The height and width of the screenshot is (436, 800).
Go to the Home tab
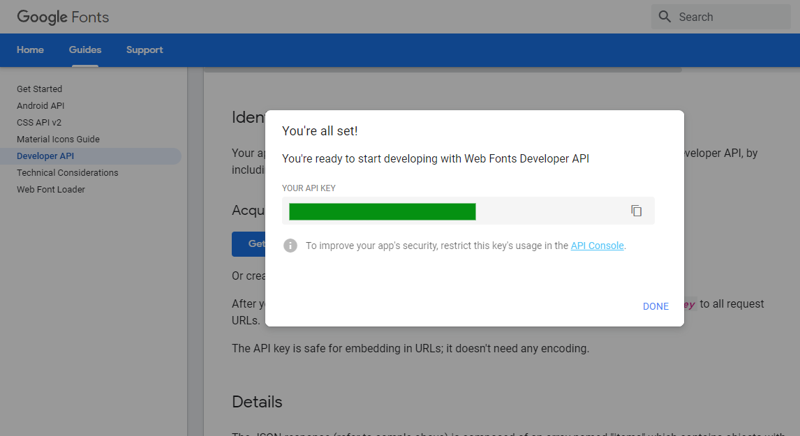point(30,50)
